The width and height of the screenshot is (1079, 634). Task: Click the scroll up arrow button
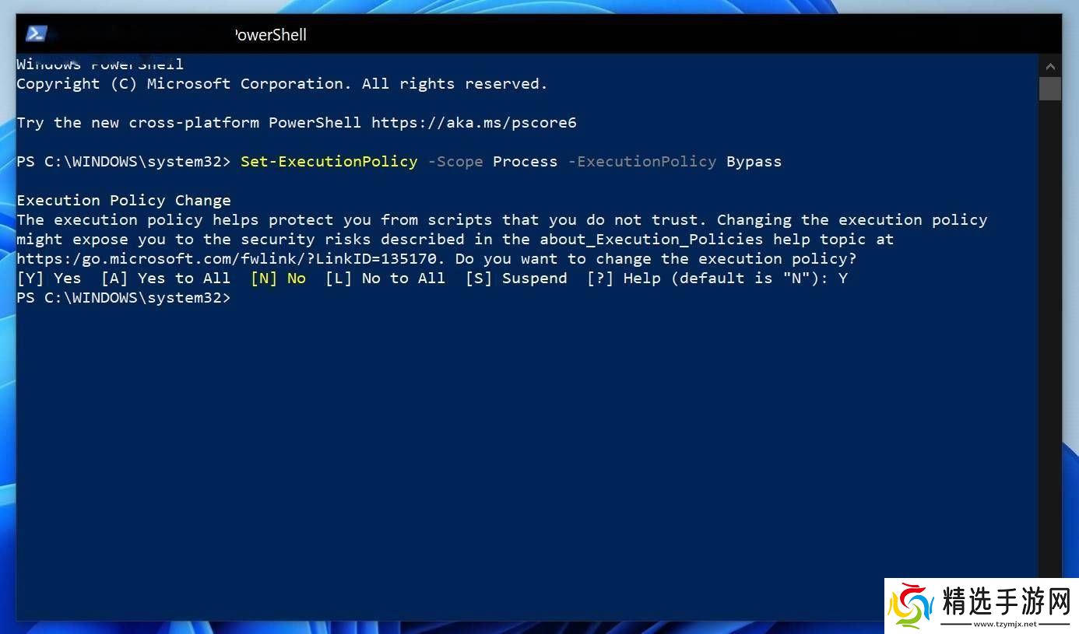1049,67
